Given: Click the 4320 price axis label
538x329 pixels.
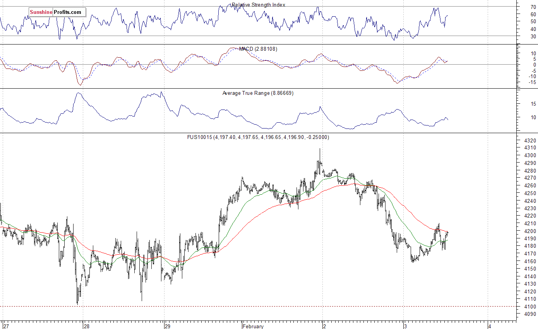Looking at the screenshot, I should [531, 141].
